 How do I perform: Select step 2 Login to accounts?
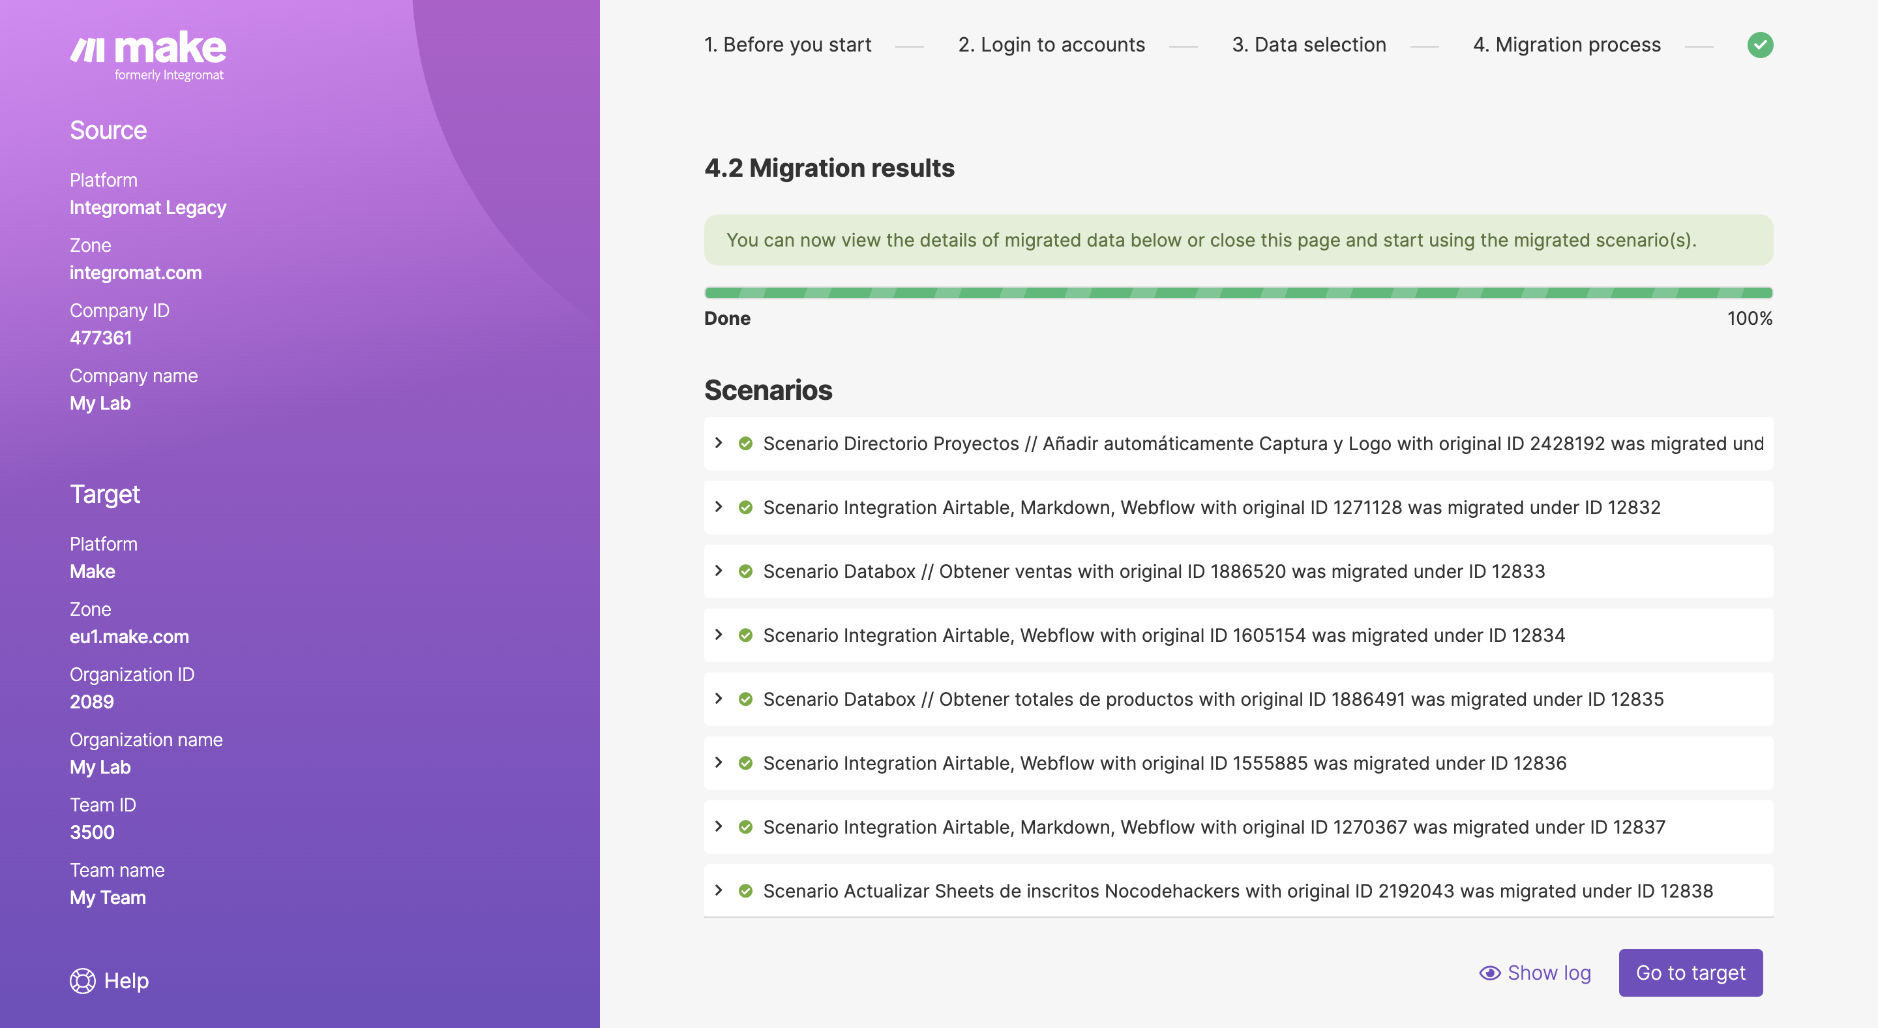coord(1051,45)
